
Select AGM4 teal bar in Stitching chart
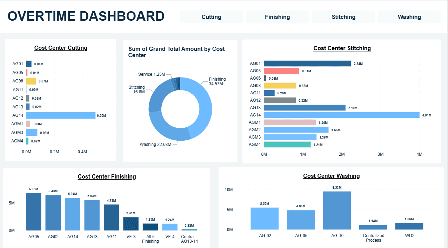coord(287,145)
